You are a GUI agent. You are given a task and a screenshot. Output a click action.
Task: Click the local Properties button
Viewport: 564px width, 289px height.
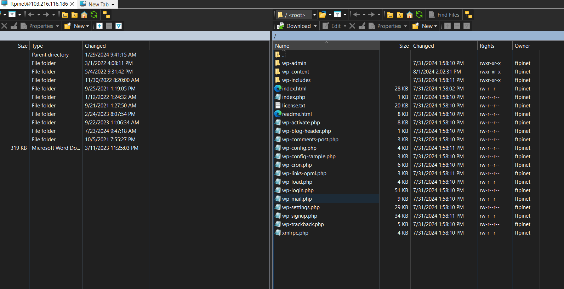(37, 26)
